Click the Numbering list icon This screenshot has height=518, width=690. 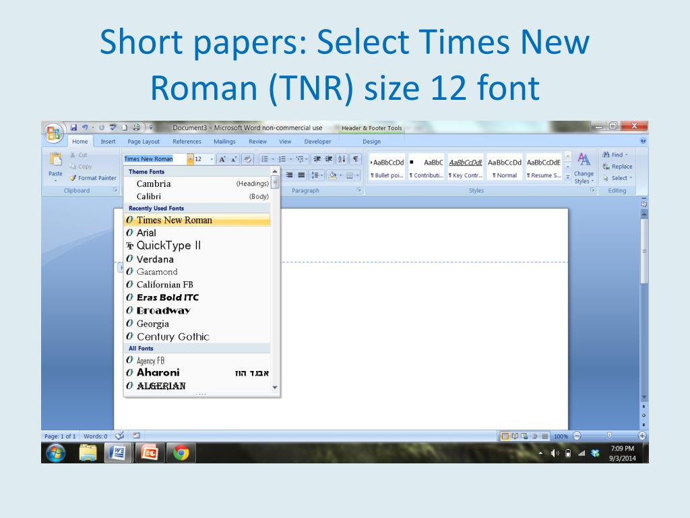pyautogui.click(x=282, y=159)
